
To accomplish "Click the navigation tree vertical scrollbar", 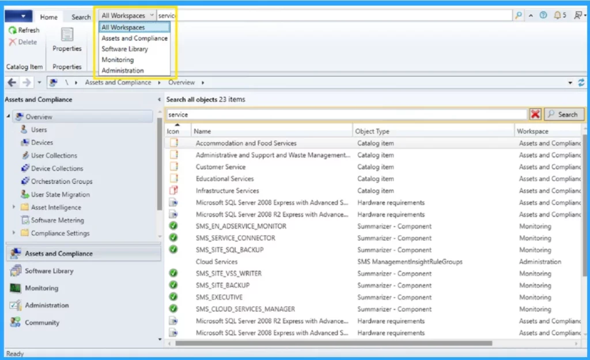I will pyautogui.click(x=160, y=164).
